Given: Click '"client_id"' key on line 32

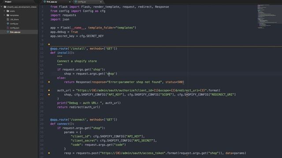Looking at the screenshot, I should tap(80, 136).
